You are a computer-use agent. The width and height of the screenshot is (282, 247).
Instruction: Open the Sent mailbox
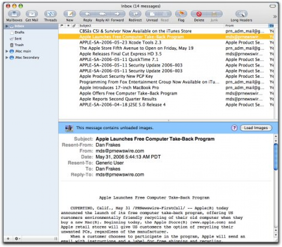[18, 39]
